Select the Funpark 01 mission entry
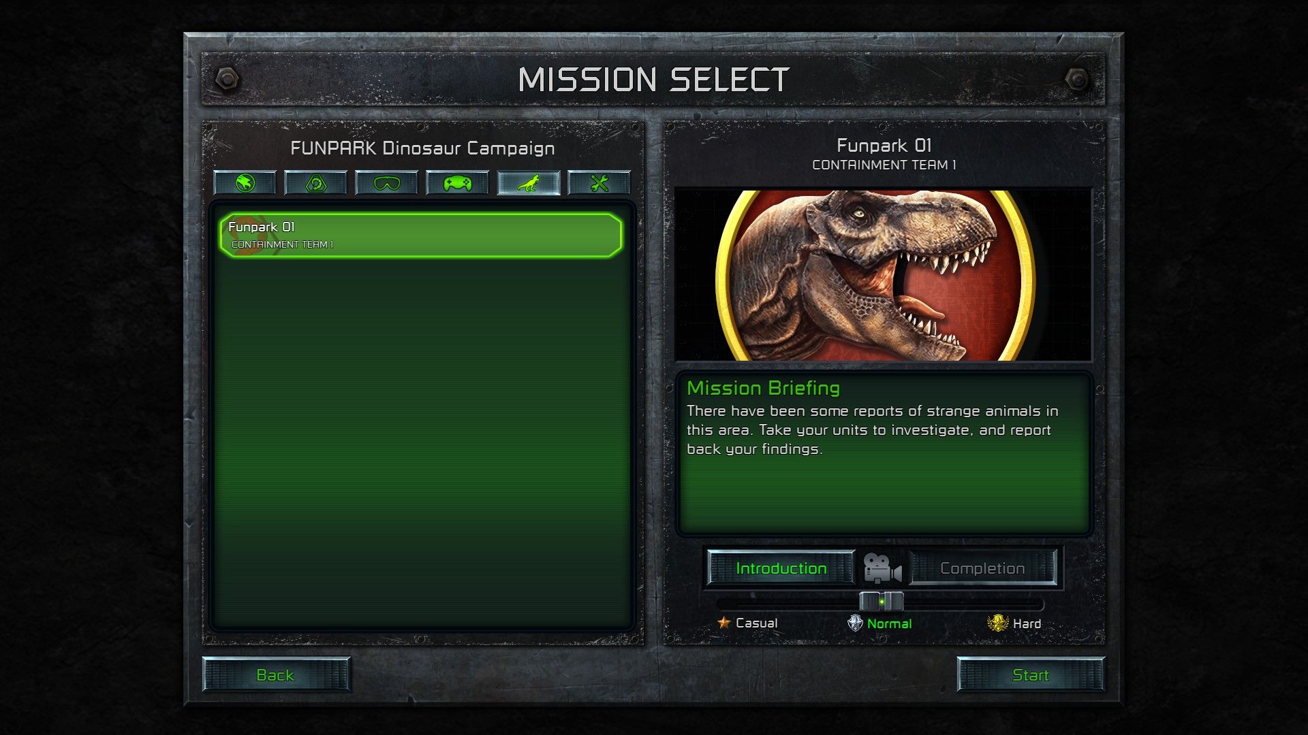 tap(420, 235)
